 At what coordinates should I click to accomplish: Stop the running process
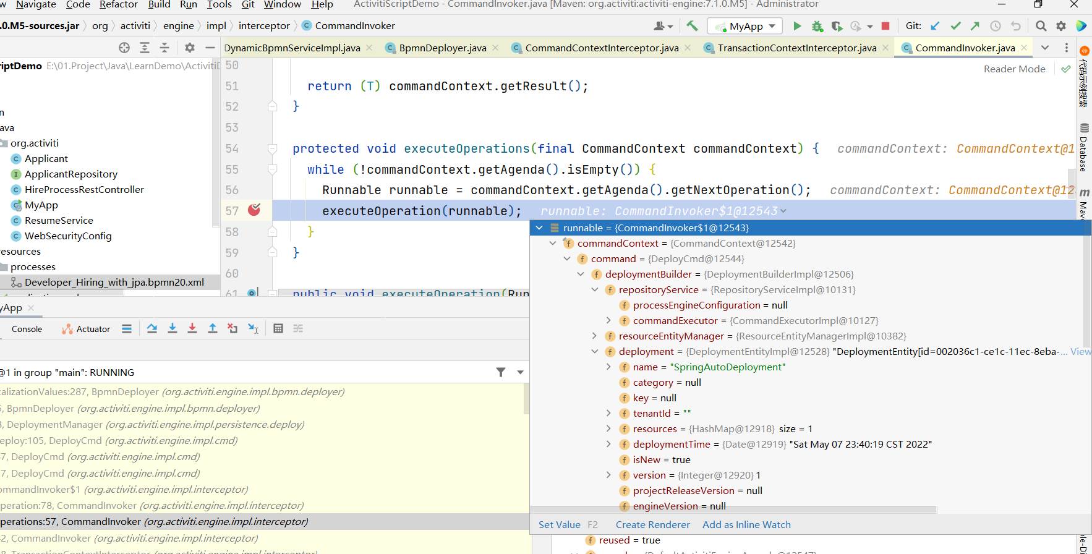[x=885, y=26]
